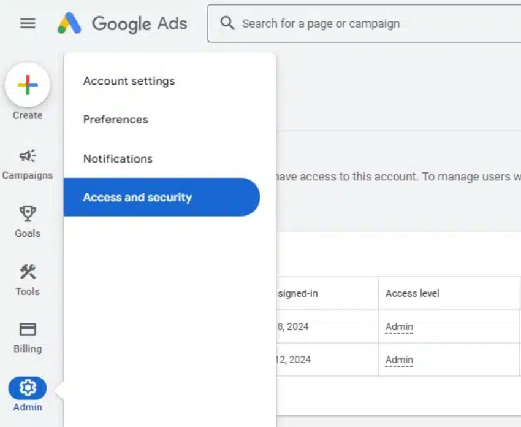The image size is (521, 427).
Task: Select Preferences in the Admin menu
Action: [115, 120]
